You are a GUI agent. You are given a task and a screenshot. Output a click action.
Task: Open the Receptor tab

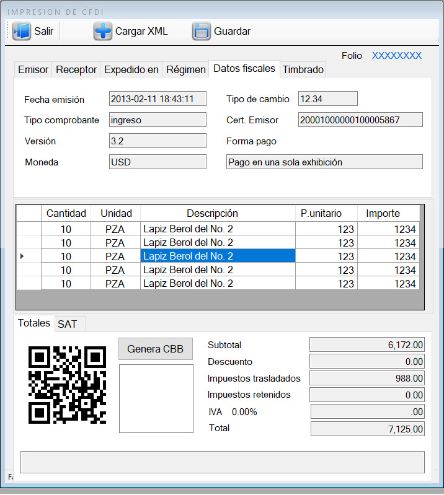pyautogui.click(x=76, y=69)
